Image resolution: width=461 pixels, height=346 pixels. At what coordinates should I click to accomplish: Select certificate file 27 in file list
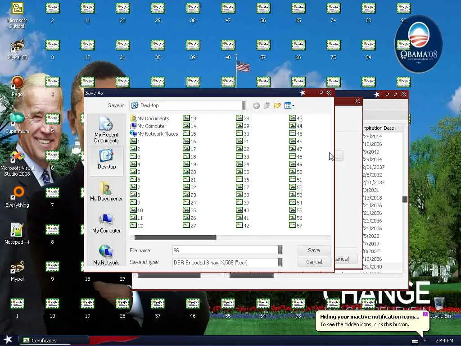click(190, 225)
